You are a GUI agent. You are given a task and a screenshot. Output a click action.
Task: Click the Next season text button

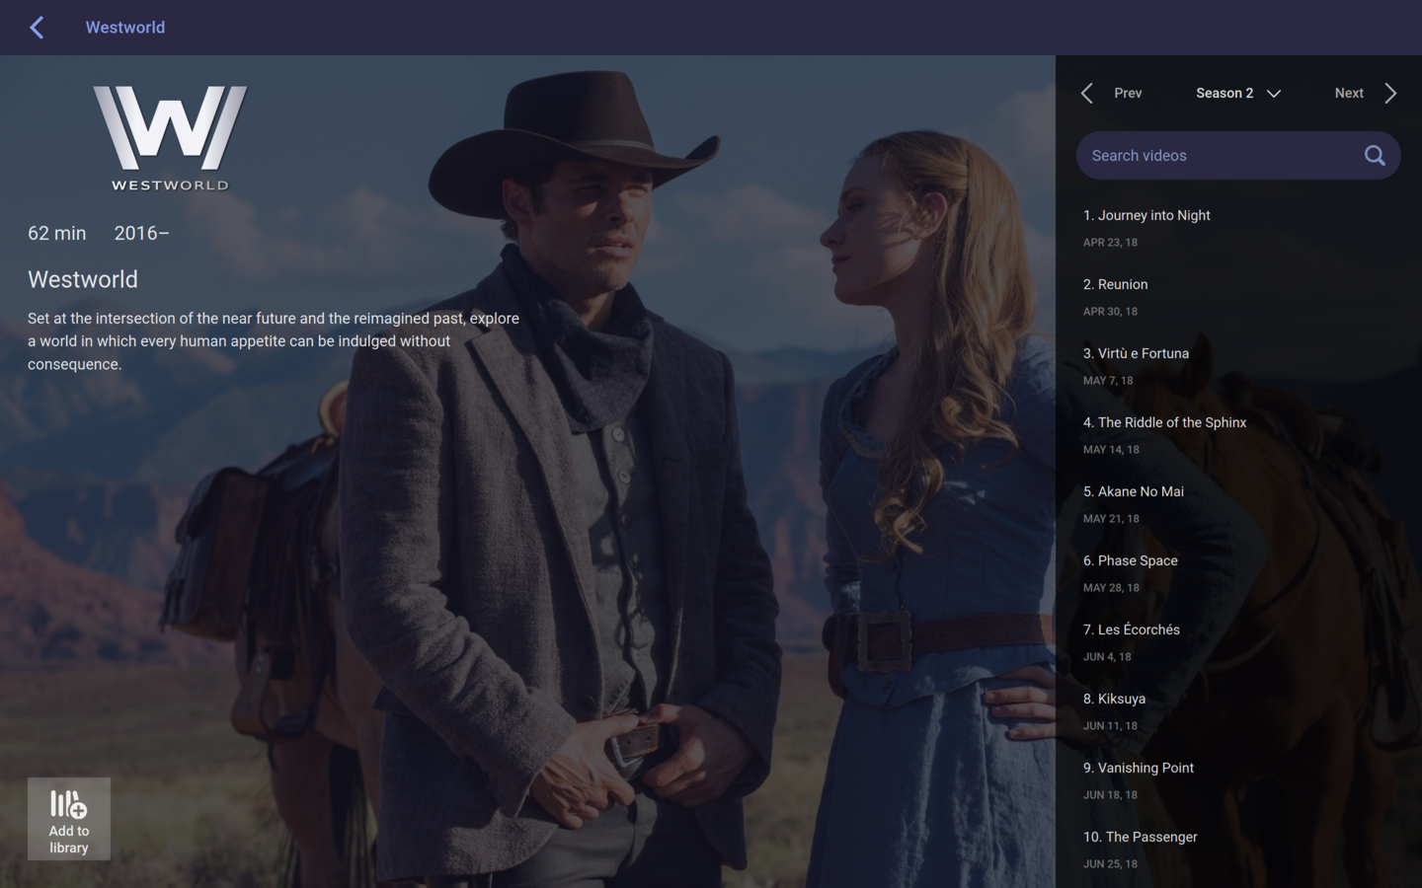(x=1348, y=93)
